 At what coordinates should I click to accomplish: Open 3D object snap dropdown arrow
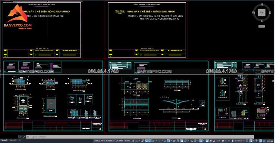tap(188, 141)
